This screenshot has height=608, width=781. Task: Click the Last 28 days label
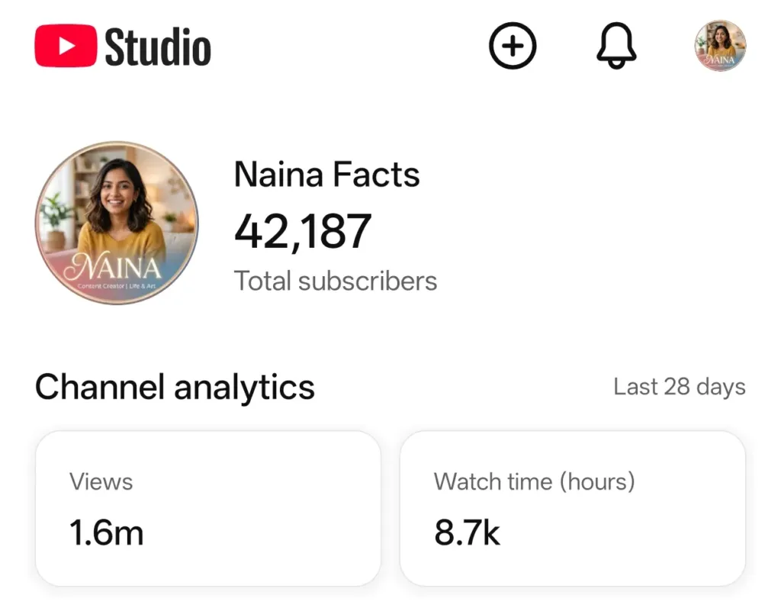680,387
